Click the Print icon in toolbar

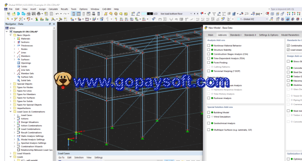pyautogui.click(x=38, y=14)
